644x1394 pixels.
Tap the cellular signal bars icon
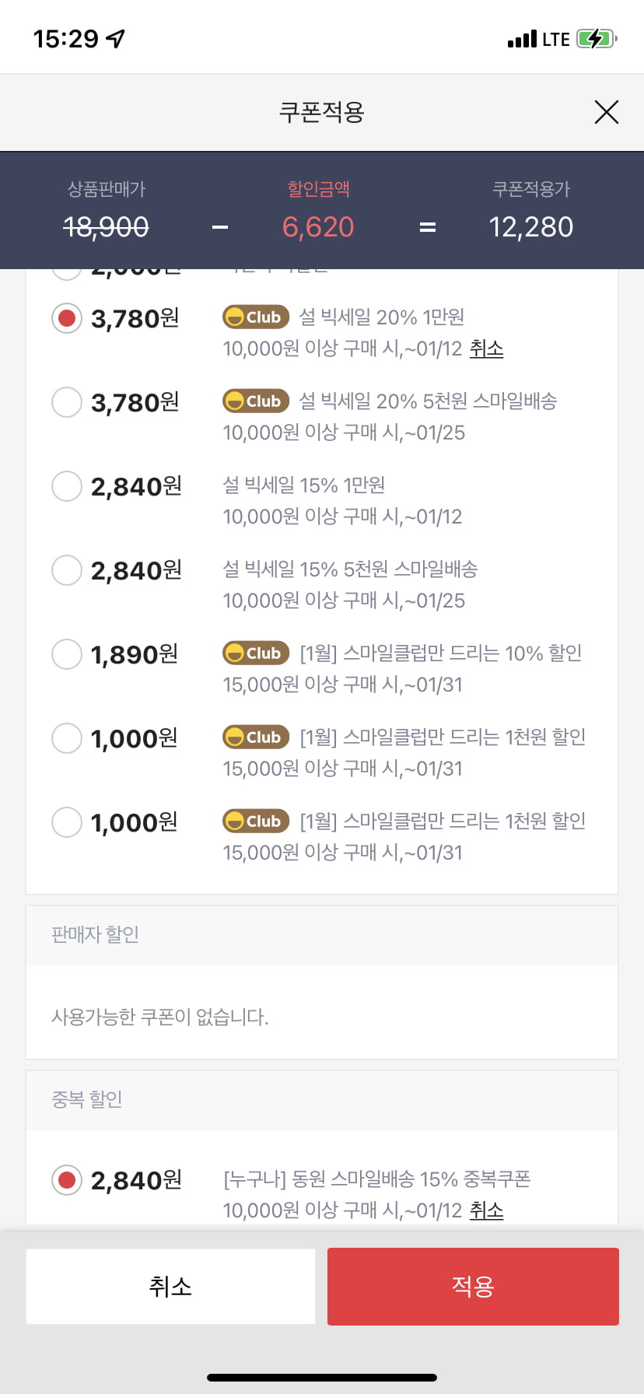point(522,39)
